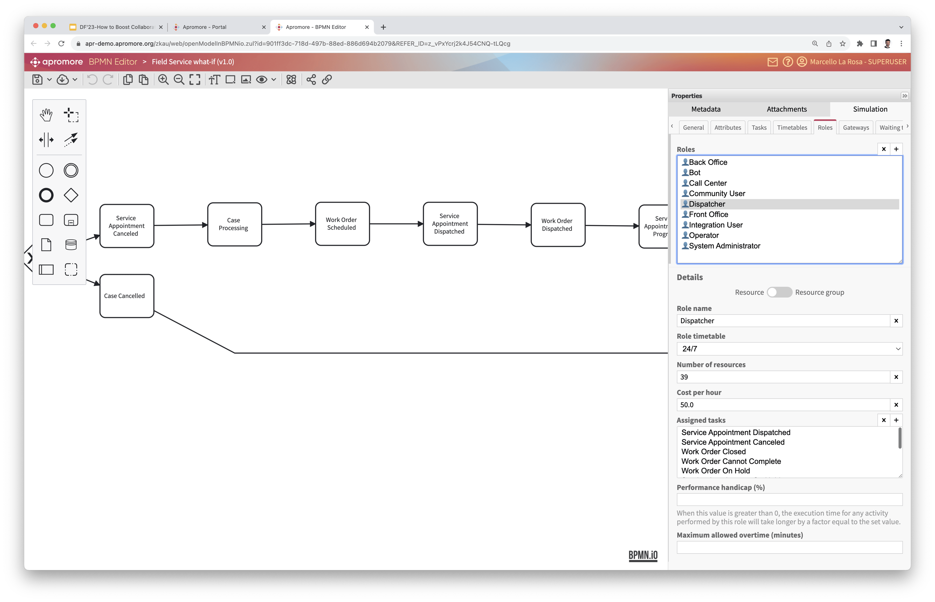
Task: Select Front Office in the Roles list
Action: (x=708, y=214)
